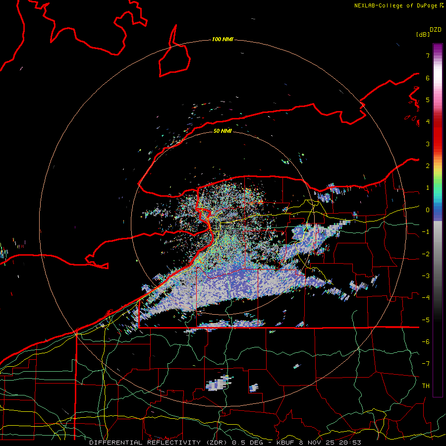This screenshot has height=446, width=446.
Task: Click the -1 dB scale value
Action: pos(426,232)
